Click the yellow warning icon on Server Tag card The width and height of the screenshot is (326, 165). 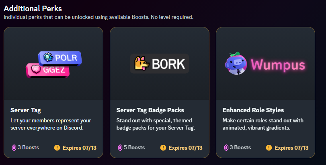click(x=57, y=148)
